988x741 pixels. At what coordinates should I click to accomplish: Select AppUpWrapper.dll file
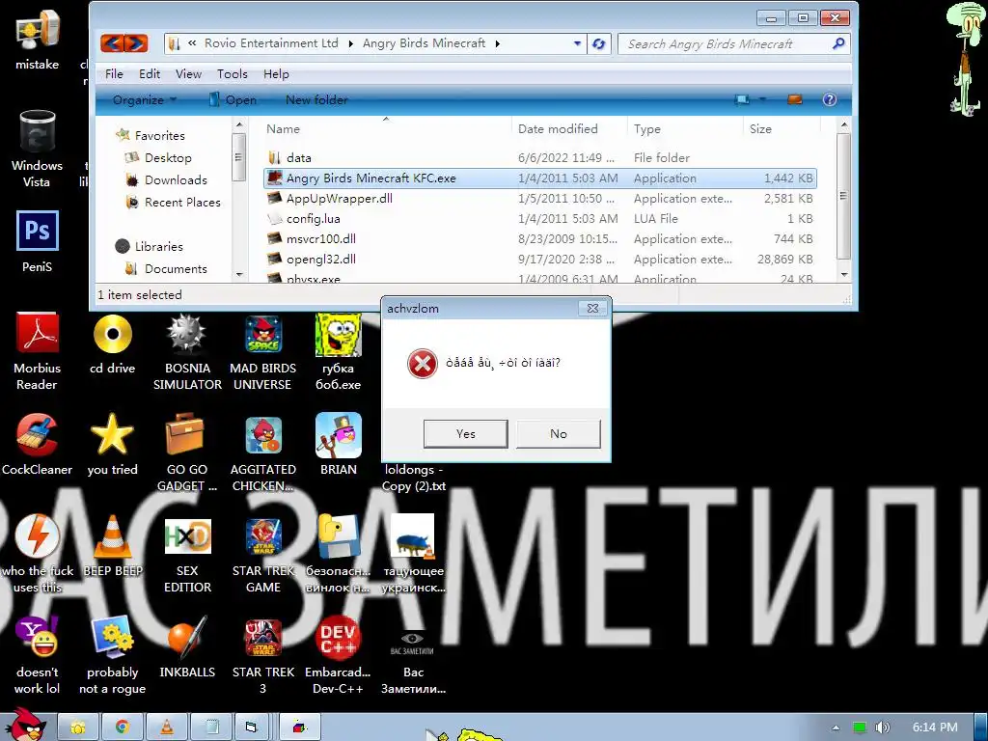tap(540, 199)
